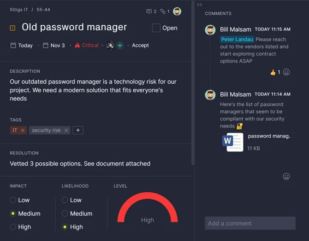
Task: Click the thumbs up reaction
Action: [x=273, y=72]
